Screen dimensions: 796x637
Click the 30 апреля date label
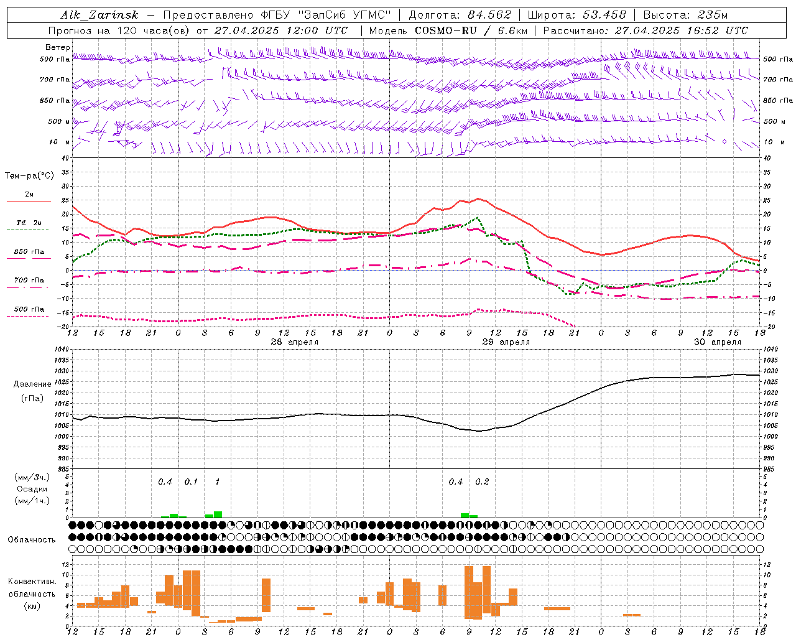(717, 342)
